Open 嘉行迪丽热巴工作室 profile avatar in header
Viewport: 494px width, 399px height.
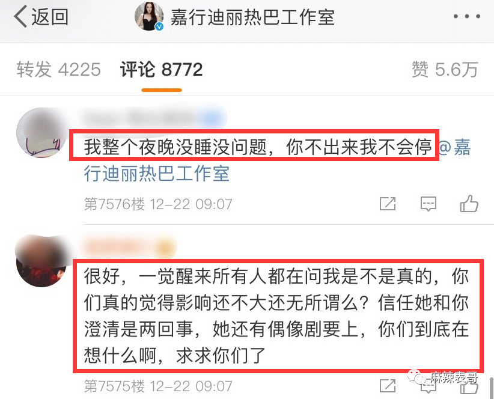point(148,16)
